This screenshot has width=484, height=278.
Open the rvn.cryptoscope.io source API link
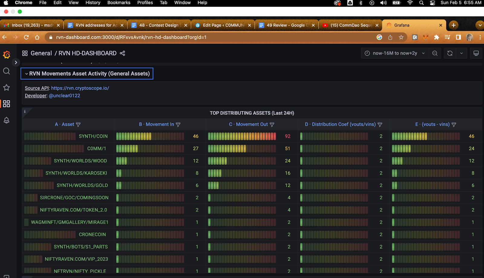(80, 88)
